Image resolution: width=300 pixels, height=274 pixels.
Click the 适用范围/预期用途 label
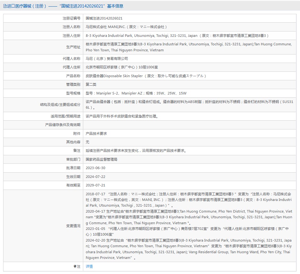click(x=66, y=116)
